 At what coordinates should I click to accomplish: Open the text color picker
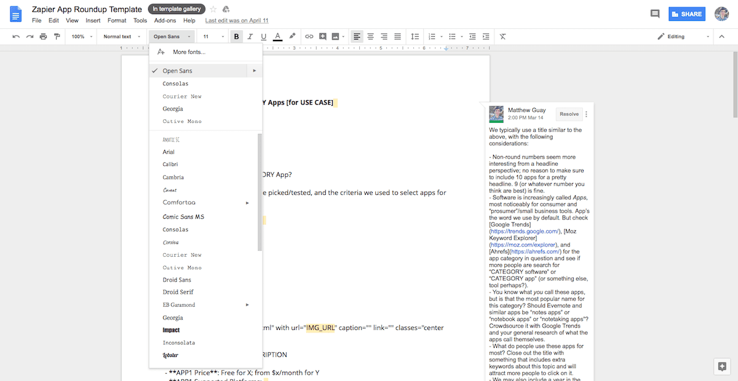[277, 36]
